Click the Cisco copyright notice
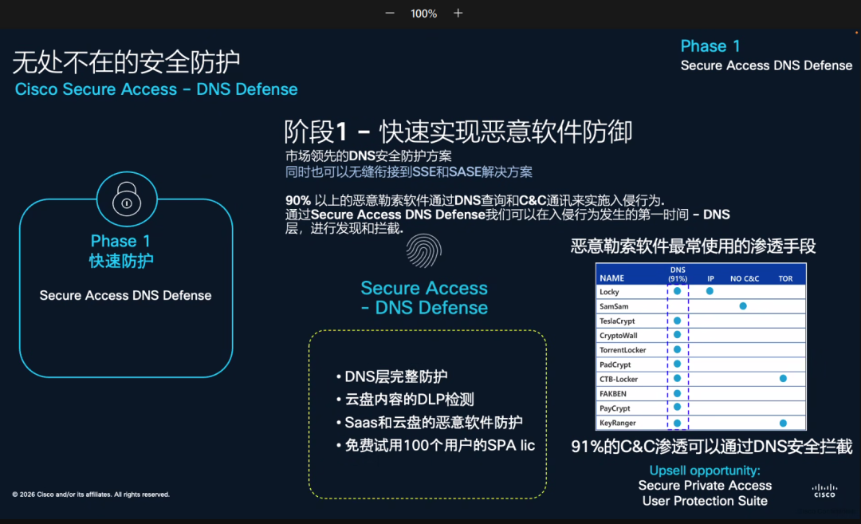861x524 pixels. point(91,494)
